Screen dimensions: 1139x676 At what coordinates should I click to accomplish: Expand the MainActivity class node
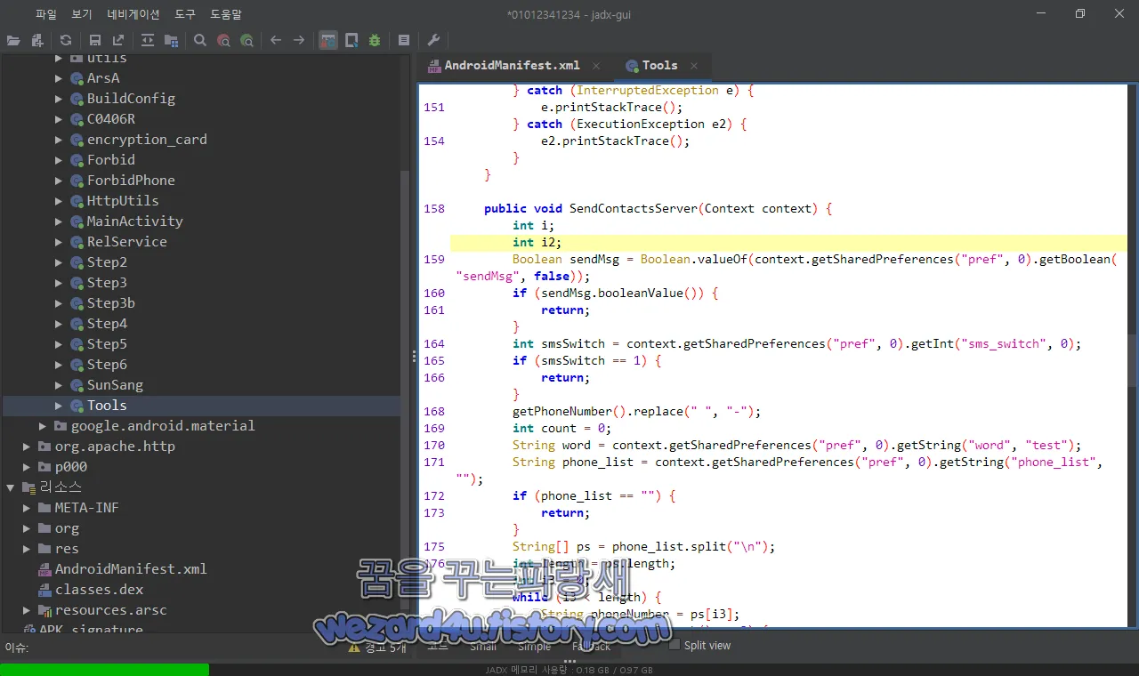click(x=59, y=221)
